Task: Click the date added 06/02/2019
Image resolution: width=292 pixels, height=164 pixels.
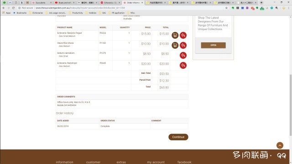Action: pos(63,126)
